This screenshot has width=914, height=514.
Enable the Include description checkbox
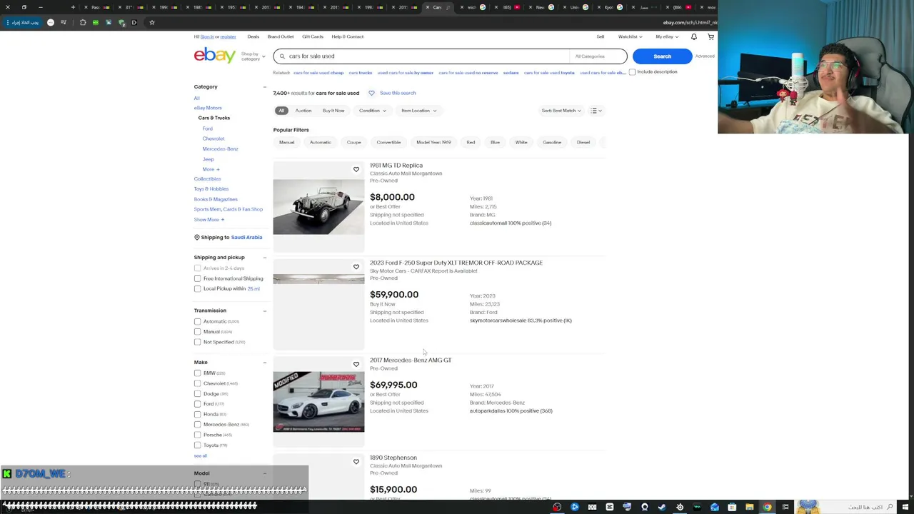coord(632,72)
